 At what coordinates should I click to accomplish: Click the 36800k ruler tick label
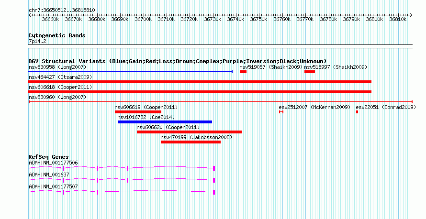coord(375,19)
